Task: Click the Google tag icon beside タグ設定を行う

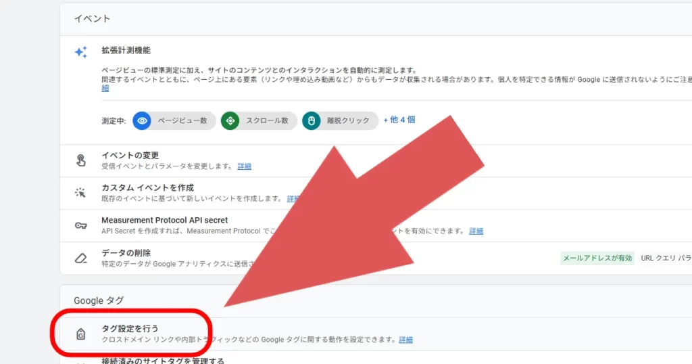Action: pyautogui.click(x=80, y=334)
